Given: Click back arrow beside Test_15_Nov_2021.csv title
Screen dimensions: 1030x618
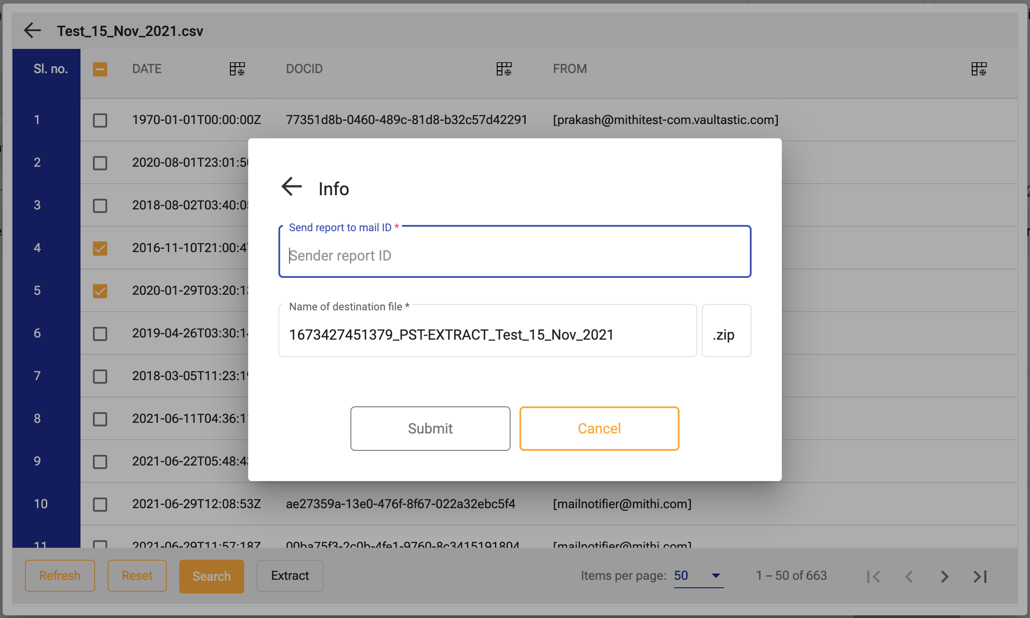Looking at the screenshot, I should pos(32,31).
